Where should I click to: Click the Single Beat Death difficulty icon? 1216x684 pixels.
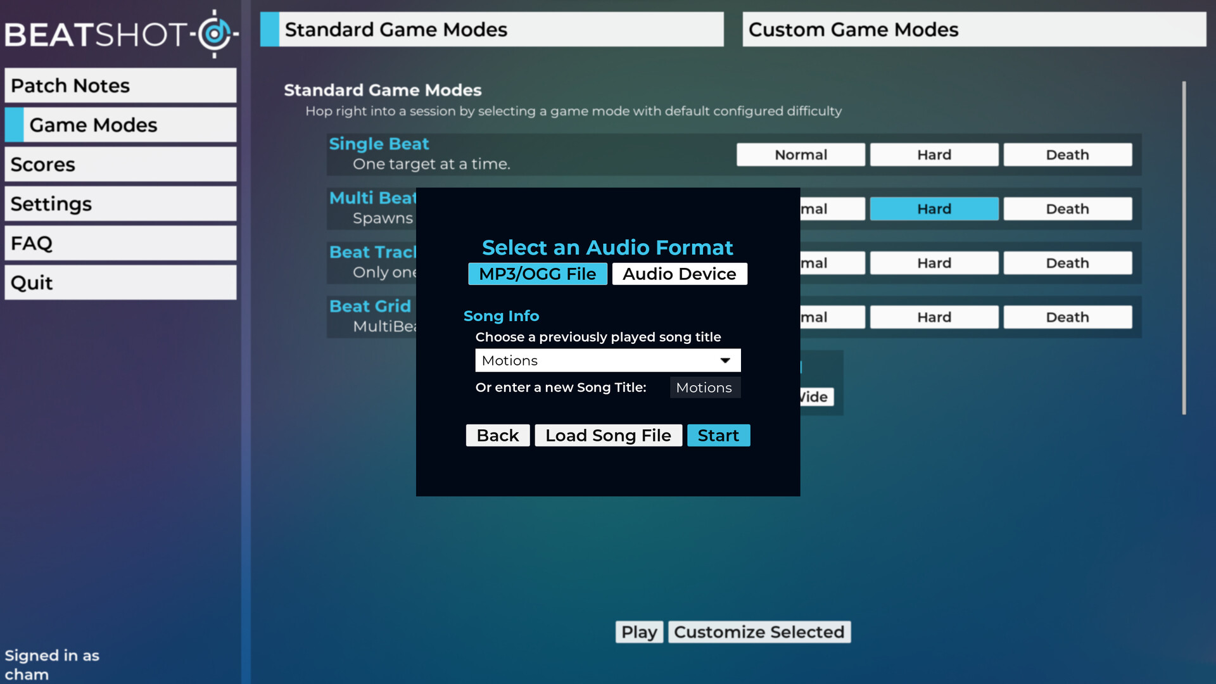click(x=1068, y=155)
